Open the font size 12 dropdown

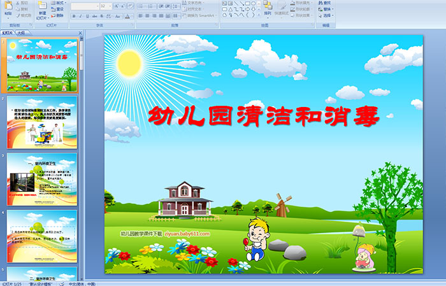click(106, 6)
